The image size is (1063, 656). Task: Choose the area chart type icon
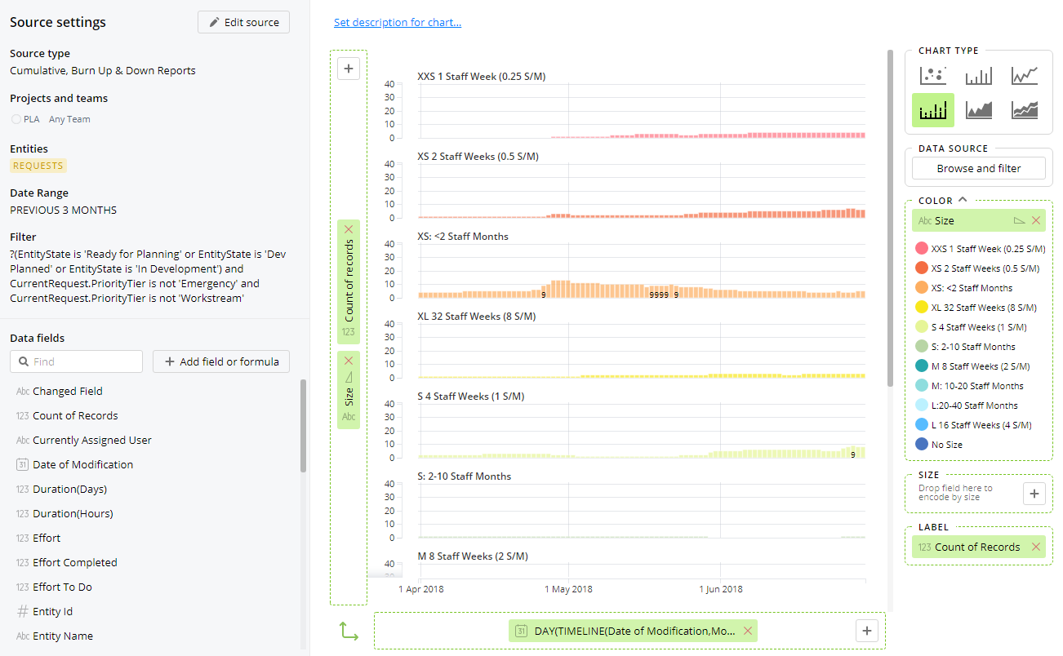coord(978,110)
